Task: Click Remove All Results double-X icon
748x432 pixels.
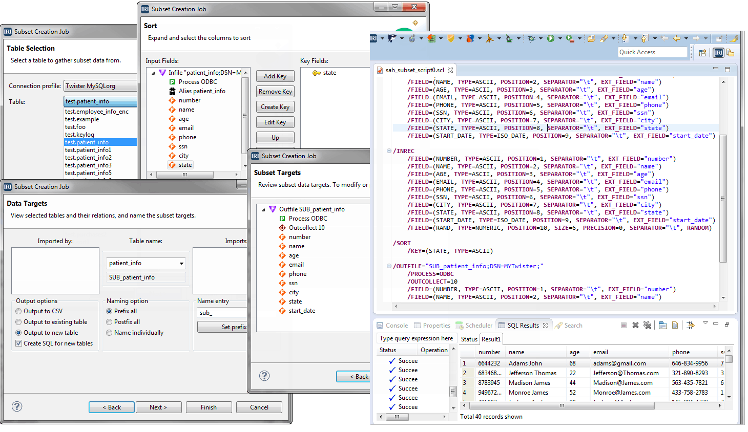Action: click(x=647, y=326)
